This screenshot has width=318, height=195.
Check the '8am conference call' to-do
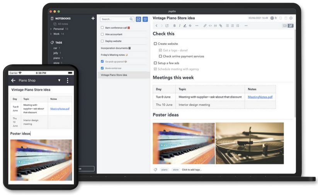(x=102, y=28)
